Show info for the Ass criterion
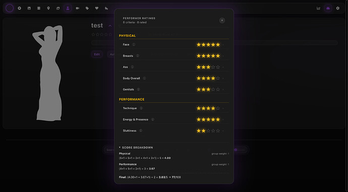 (x=132, y=67)
